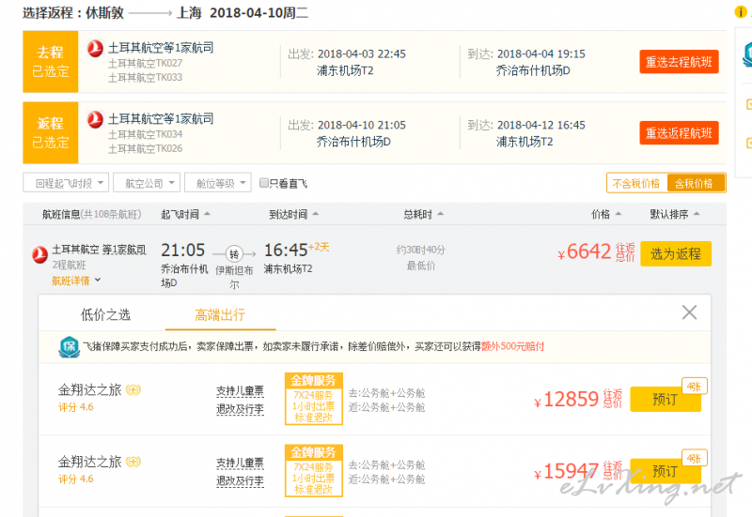Click 退改及行李 link in second fare row
This screenshot has height=517, width=752.
[x=240, y=481]
